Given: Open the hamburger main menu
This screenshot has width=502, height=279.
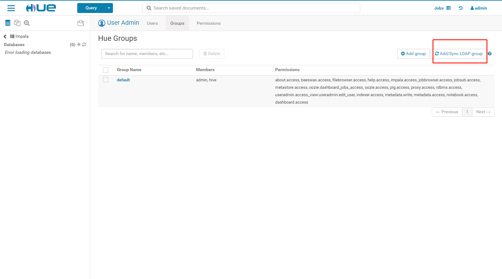Looking at the screenshot, I should point(11,8).
